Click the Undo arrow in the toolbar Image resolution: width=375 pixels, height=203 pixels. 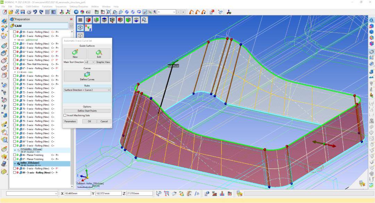click(35, 12)
